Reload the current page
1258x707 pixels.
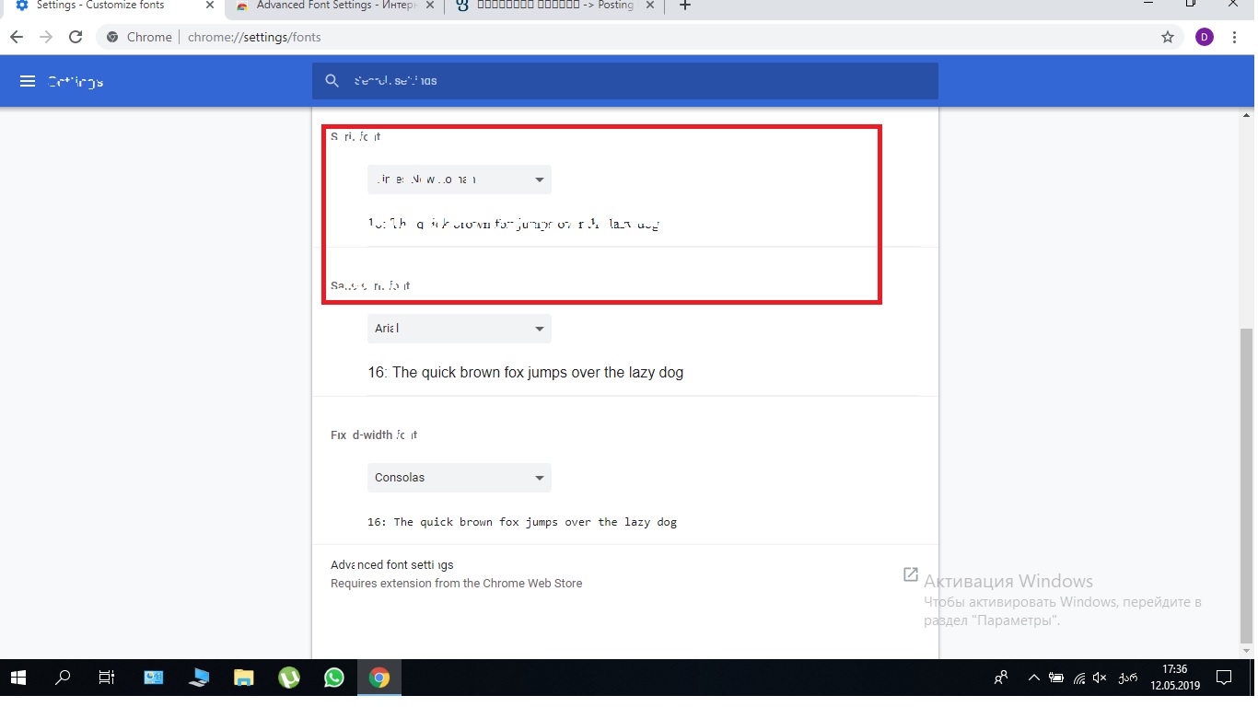coord(76,38)
